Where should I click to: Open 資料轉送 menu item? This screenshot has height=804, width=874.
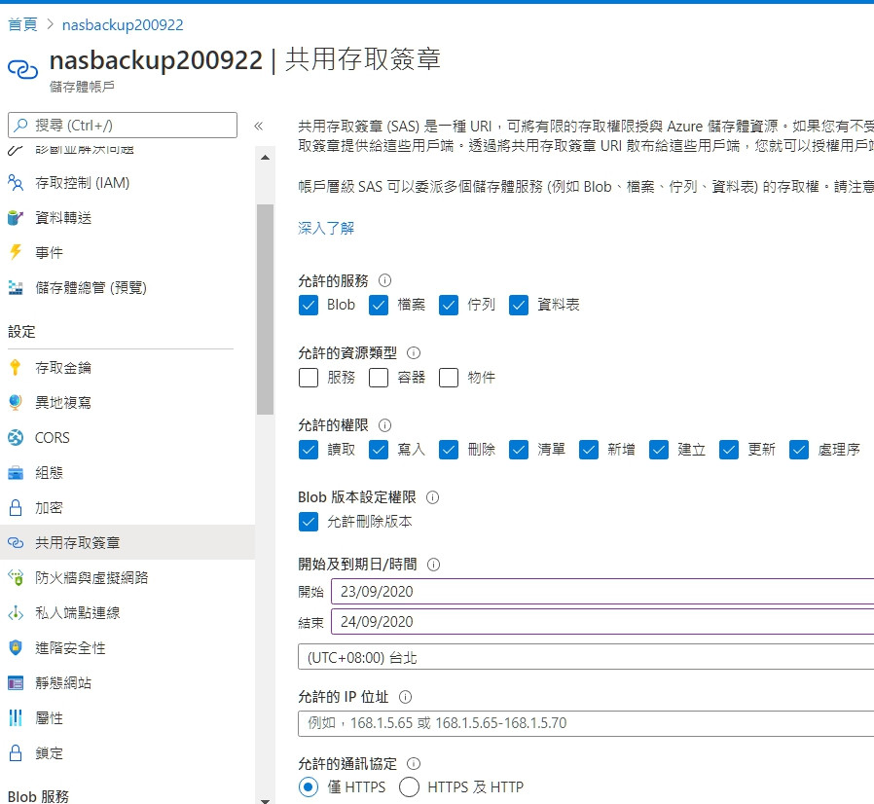point(127,218)
